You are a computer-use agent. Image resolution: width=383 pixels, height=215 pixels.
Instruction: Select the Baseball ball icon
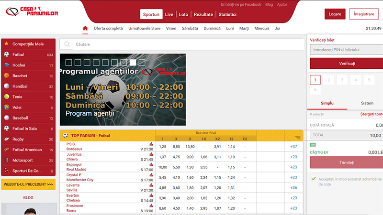coord(7,118)
